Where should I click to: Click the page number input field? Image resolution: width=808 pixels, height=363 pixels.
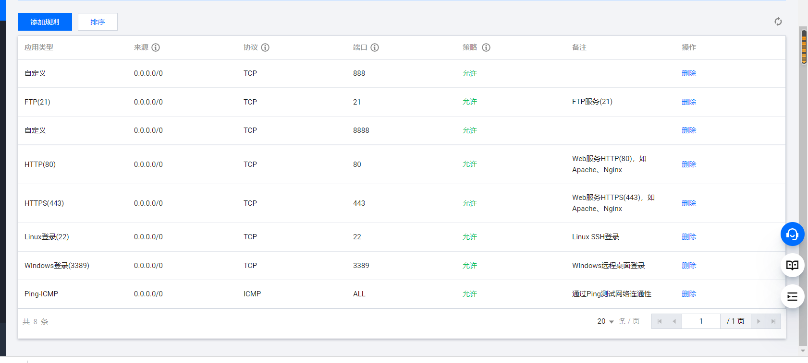click(x=701, y=321)
